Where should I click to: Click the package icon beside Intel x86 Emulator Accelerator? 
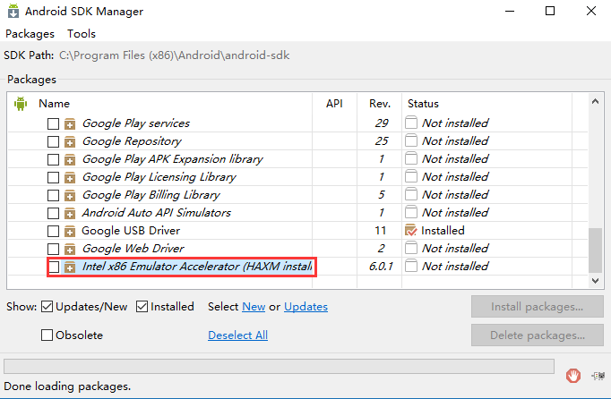(70, 267)
